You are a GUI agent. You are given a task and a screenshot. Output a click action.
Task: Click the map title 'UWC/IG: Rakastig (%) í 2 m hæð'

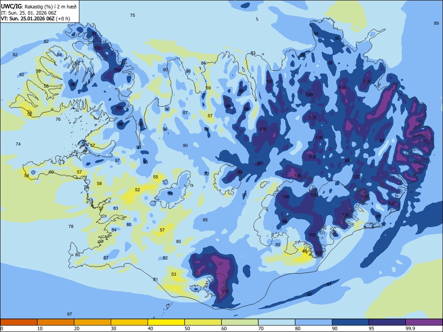tap(39, 6)
